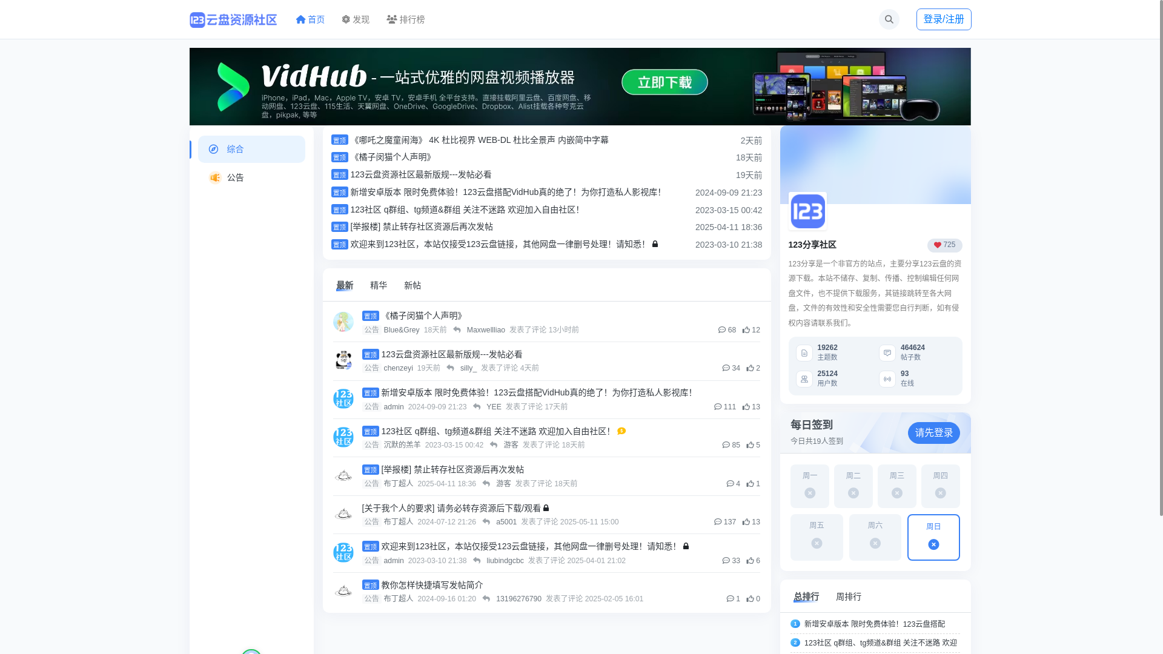Viewport: 1163px width, 654px height.
Task: Click admin avatar on 新增安卓版本 post
Action: coord(343,398)
